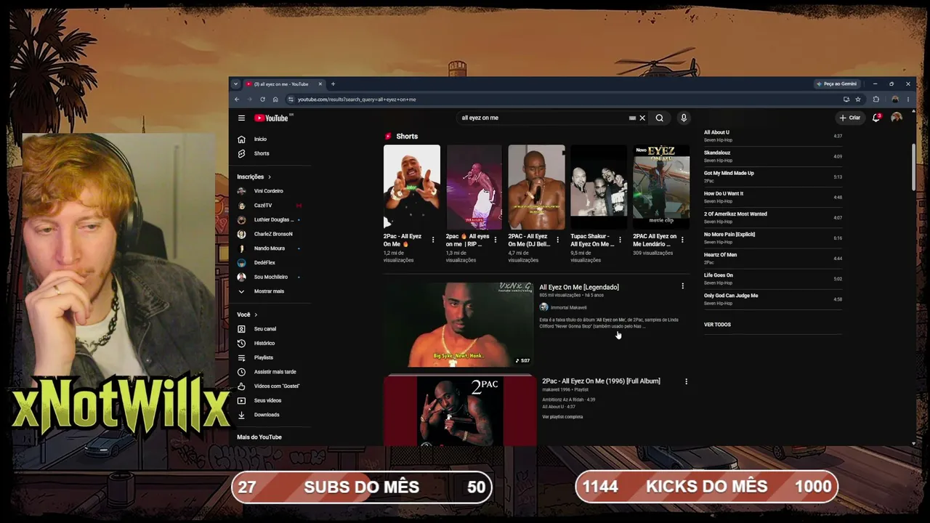930x523 pixels.
Task: Click VER TODOS in the track list
Action: (x=717, y=325)
